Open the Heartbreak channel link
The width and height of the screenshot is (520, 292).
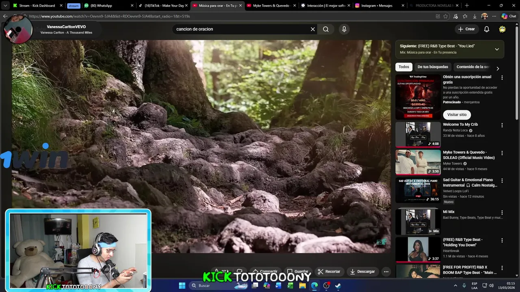point(451,251)
